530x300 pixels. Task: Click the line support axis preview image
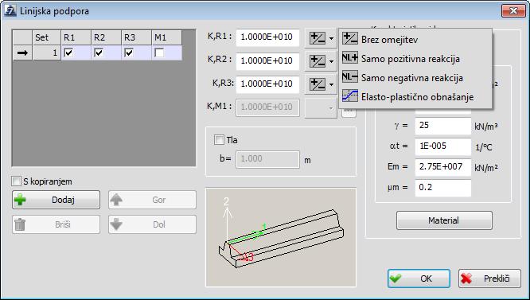281,237
